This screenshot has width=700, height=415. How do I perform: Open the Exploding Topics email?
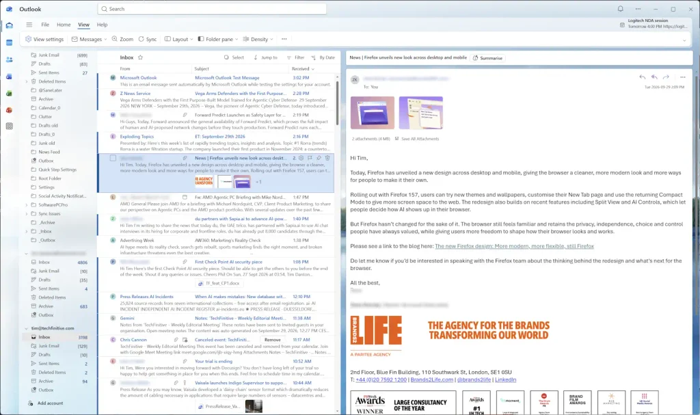point(216,143)
